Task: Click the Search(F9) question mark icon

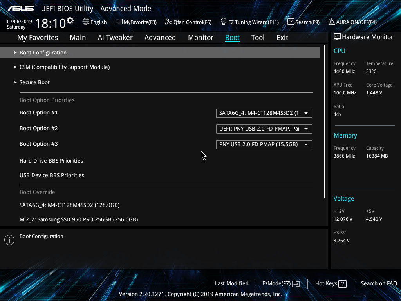Action: [x=291, y=22]
